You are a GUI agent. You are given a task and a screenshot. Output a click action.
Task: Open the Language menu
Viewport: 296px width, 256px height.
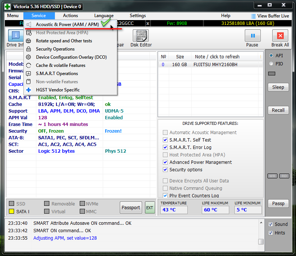(104, 16)
